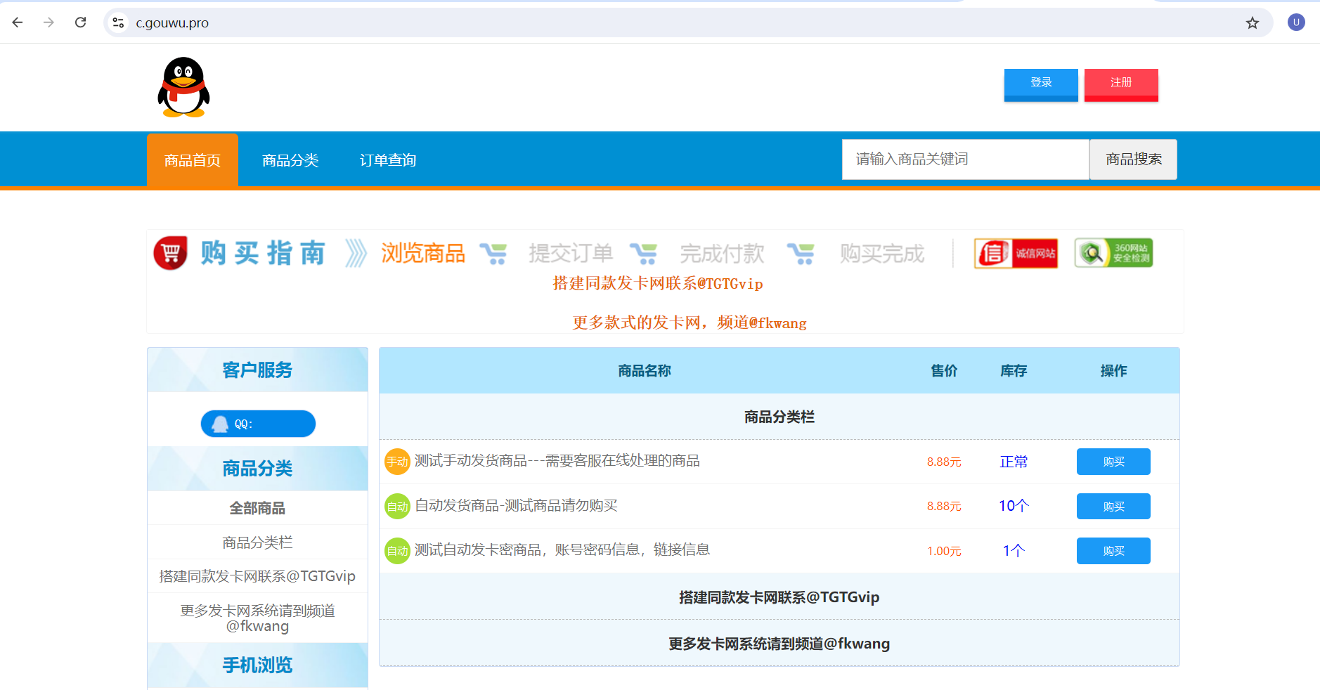
Task: Open 测试自动发卡密商品 product name
Action: [562, 549]
